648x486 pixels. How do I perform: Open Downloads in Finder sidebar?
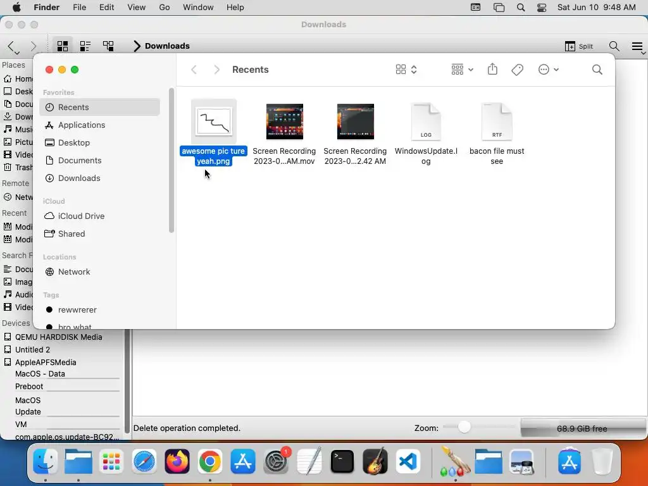(99, 178)
